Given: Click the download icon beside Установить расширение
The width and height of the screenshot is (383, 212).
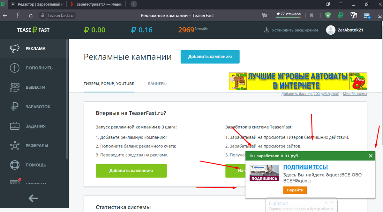Looking at the screenshot, I should tap(267, 30).
